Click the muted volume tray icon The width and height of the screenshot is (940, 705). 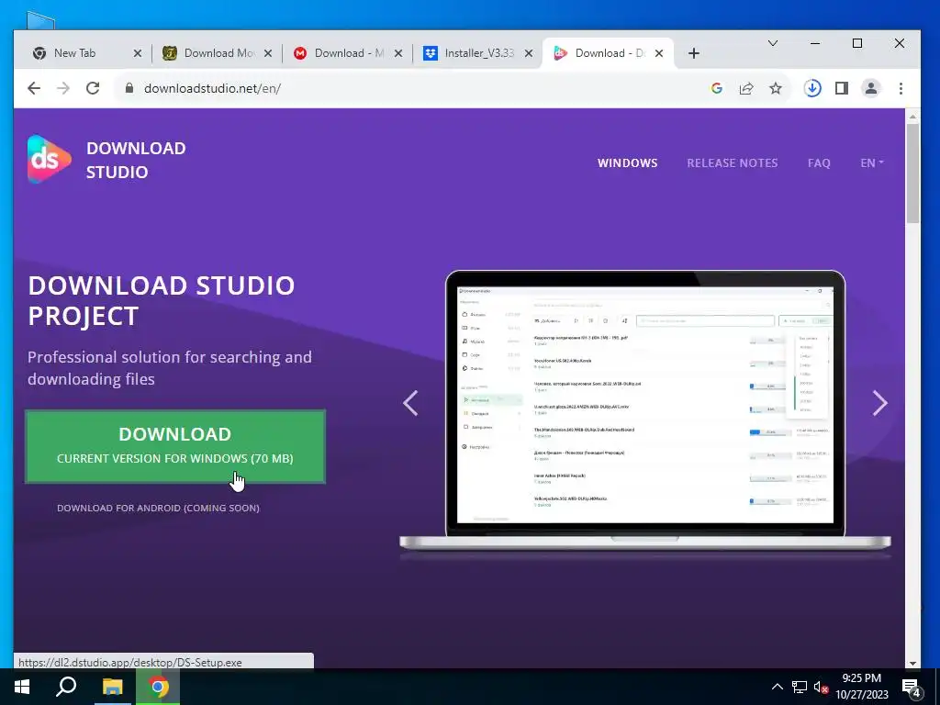pos(821,688)
